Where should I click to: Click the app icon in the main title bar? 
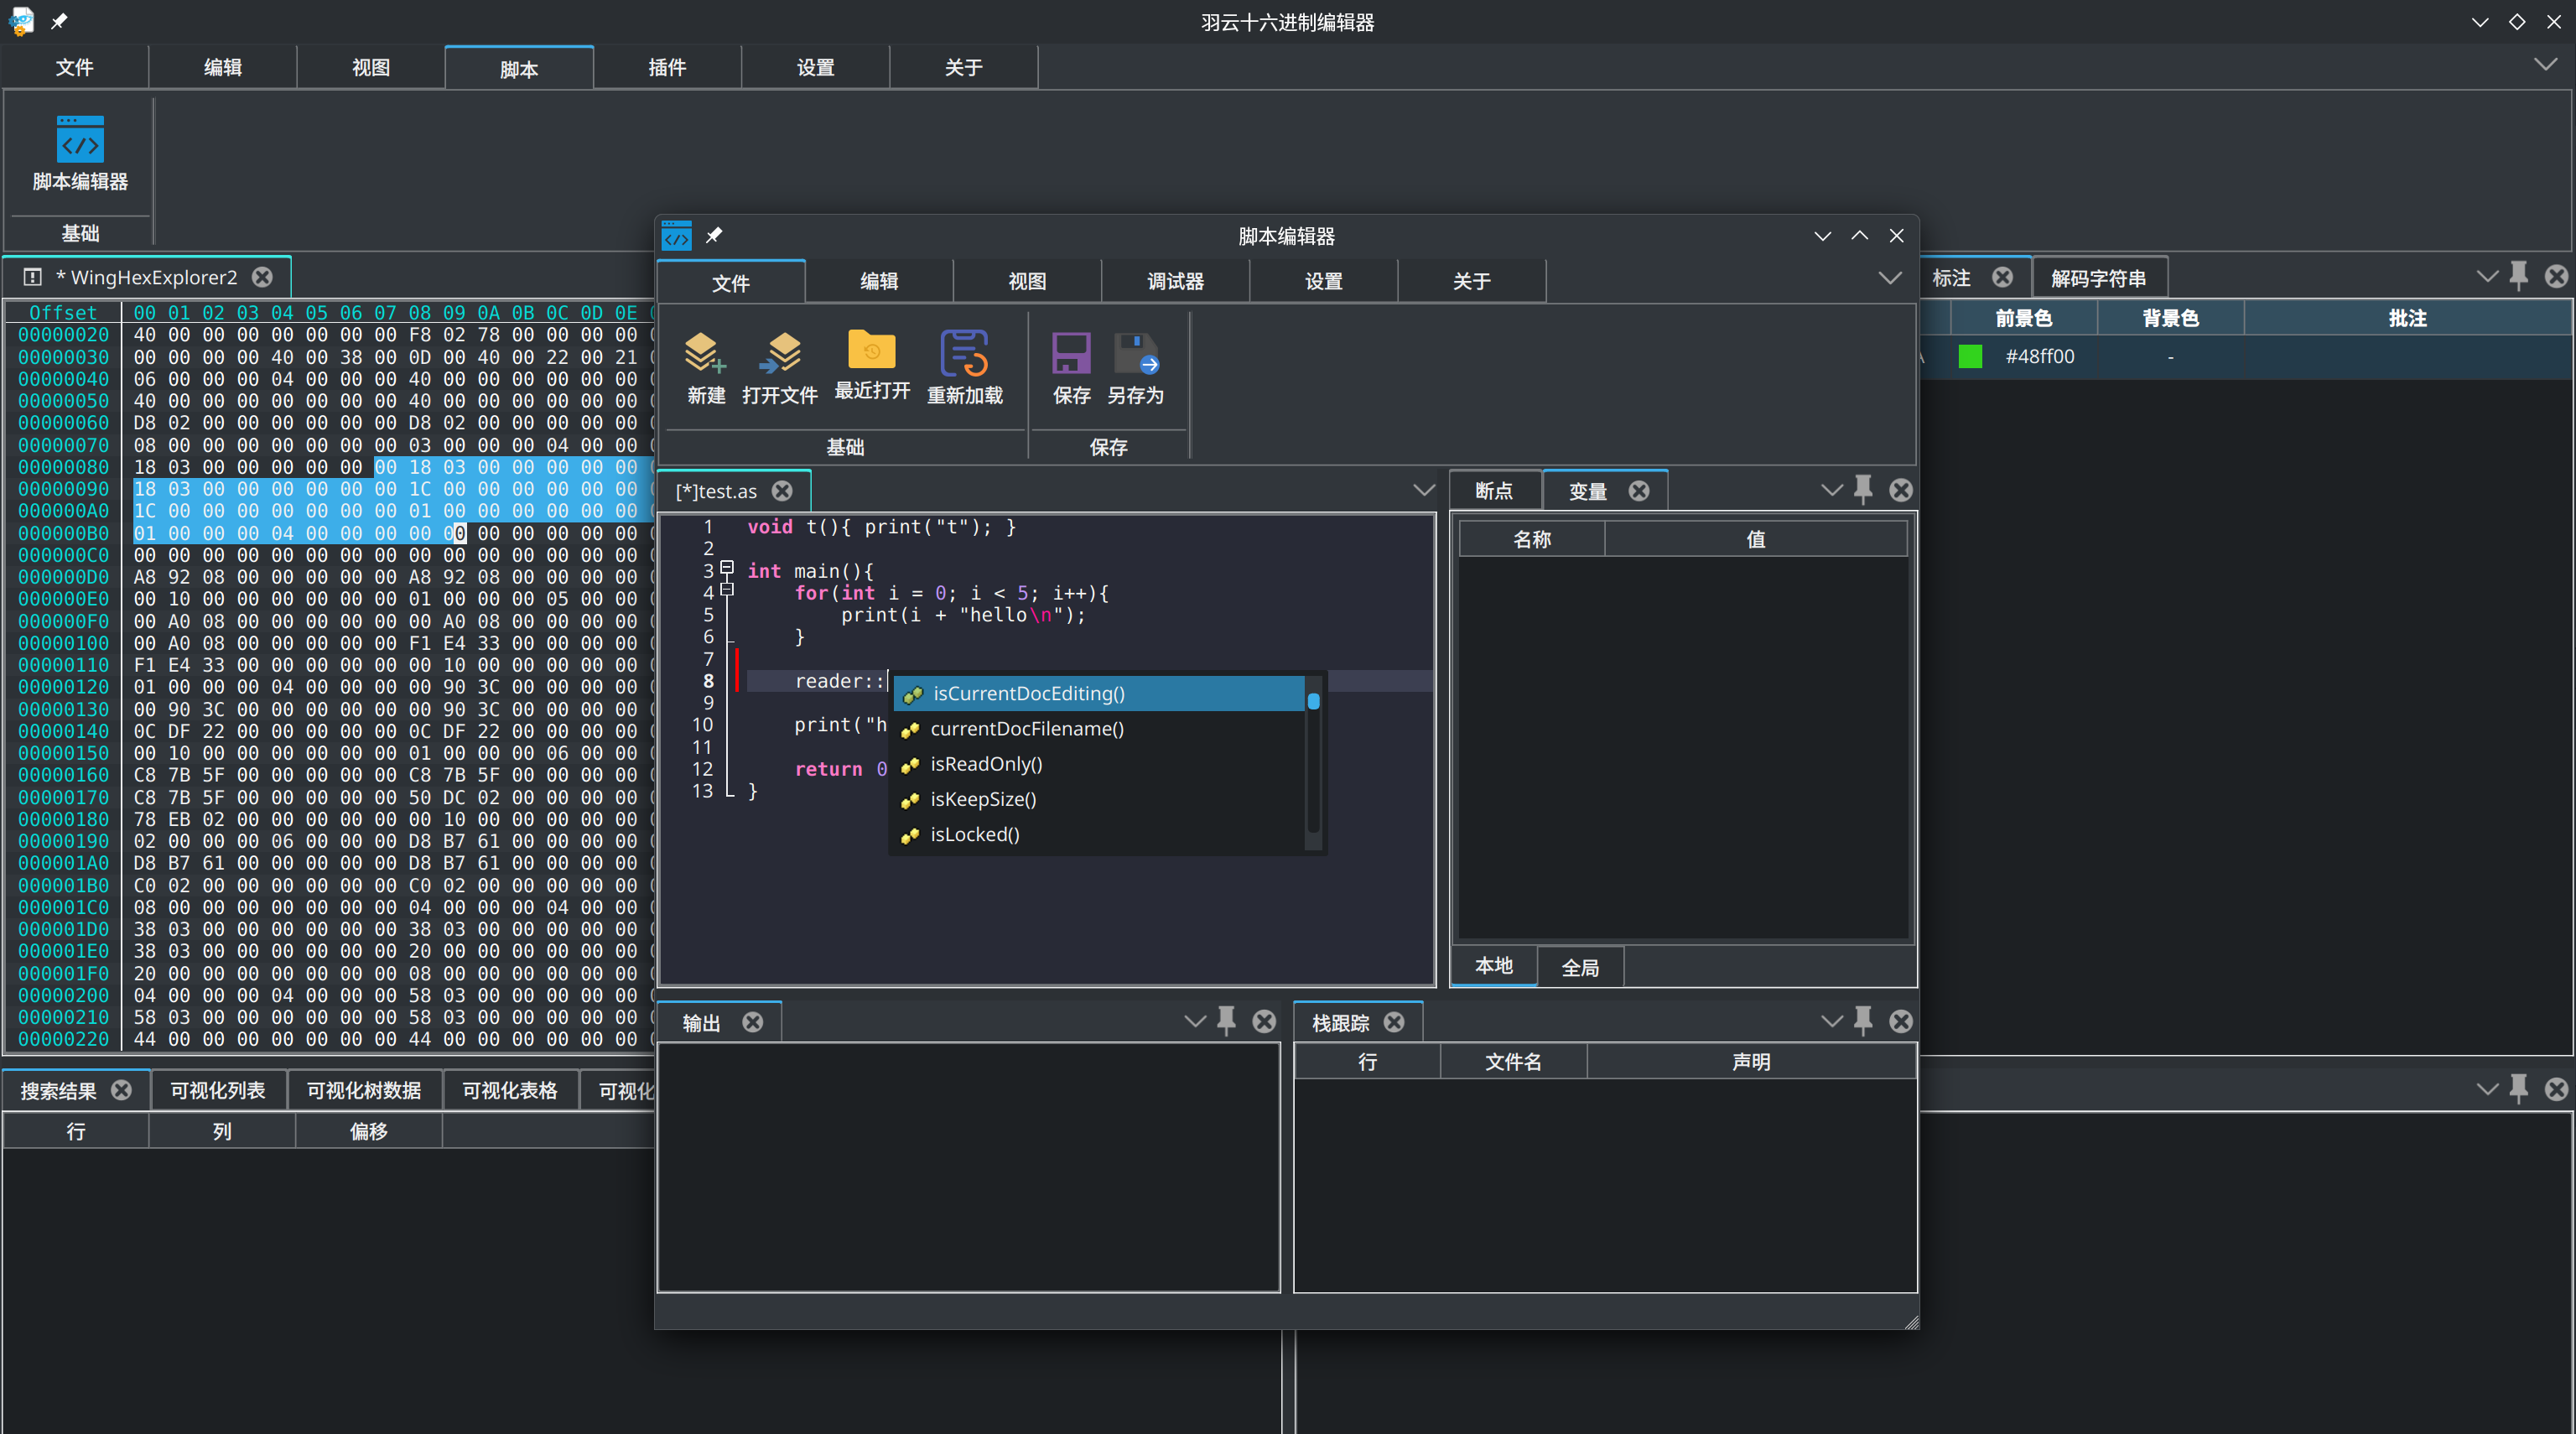pos(21,21)
